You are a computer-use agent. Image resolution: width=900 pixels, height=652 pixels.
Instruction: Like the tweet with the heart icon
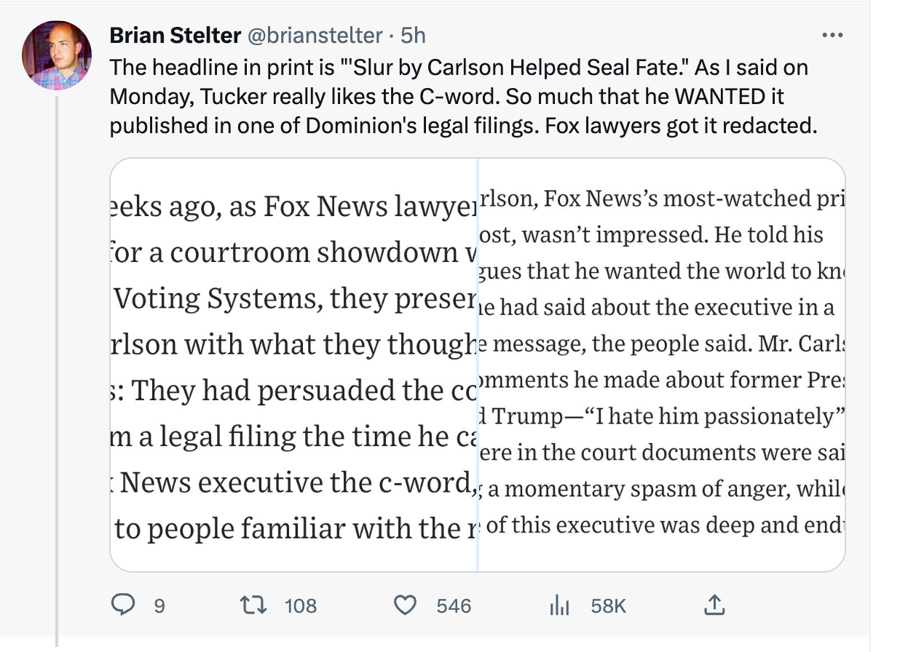coord(404,605)
